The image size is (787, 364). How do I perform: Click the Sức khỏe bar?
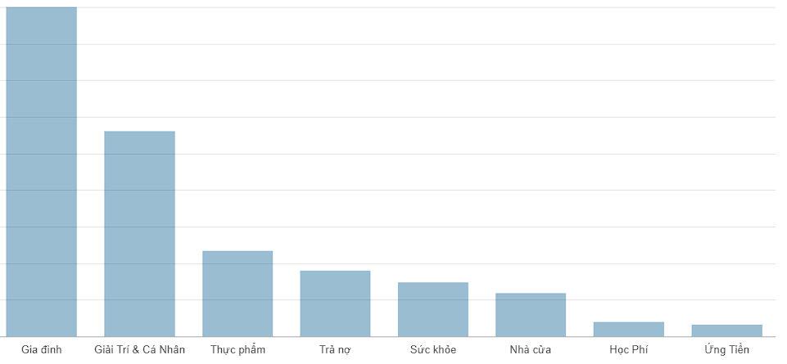pyautogui.click(x=433, y=309)
